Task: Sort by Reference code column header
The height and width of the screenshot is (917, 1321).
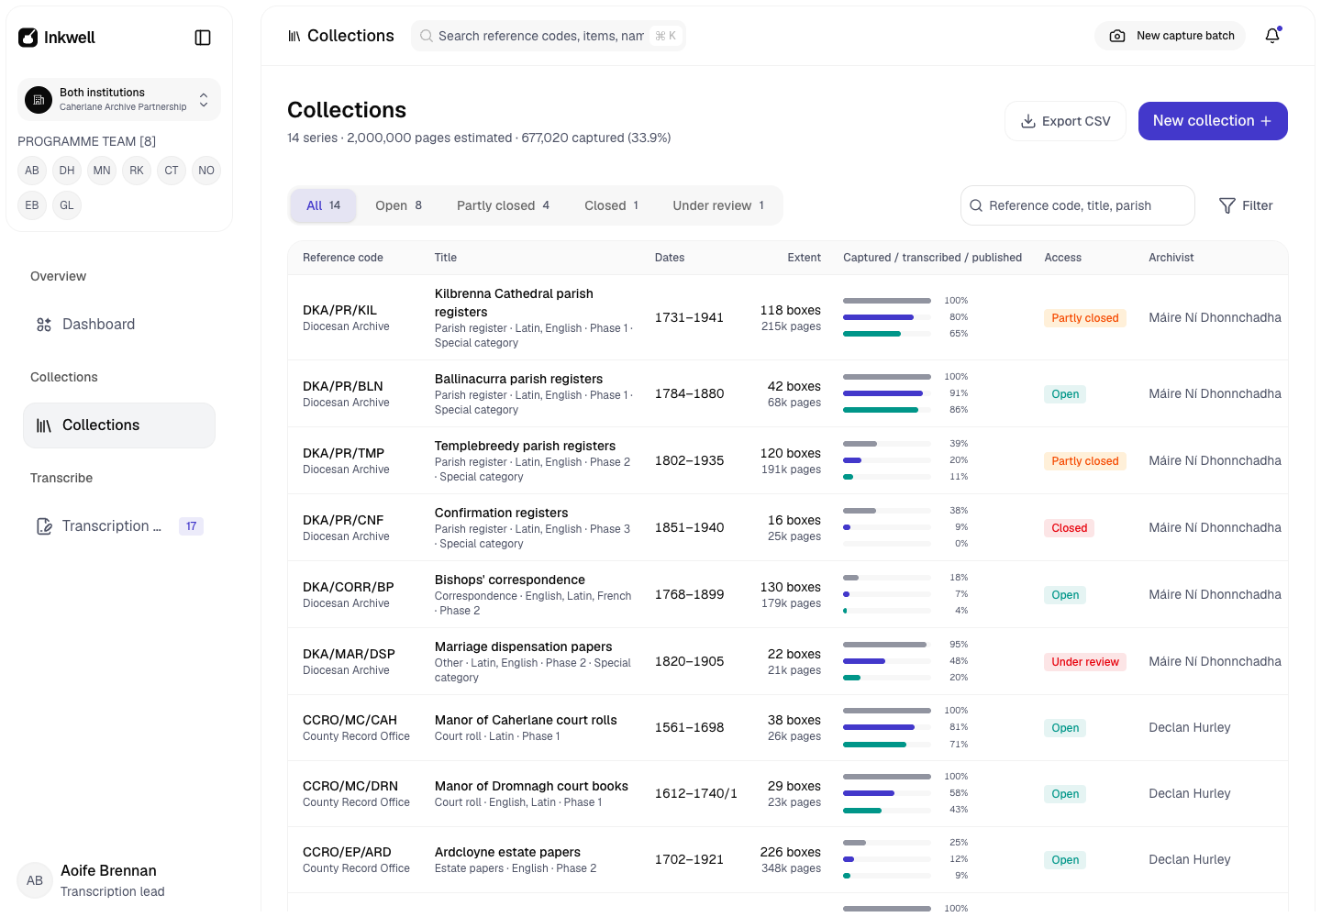Action: pyautogui.click(x=343, y=258)
